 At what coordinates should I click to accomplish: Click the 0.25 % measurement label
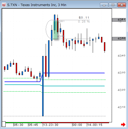tap(84, 21)
